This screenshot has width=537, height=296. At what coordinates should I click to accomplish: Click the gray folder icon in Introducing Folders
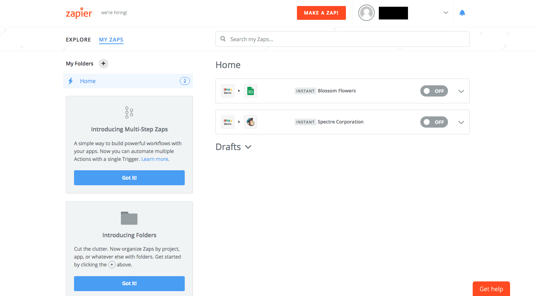click(x=129, y=218)
